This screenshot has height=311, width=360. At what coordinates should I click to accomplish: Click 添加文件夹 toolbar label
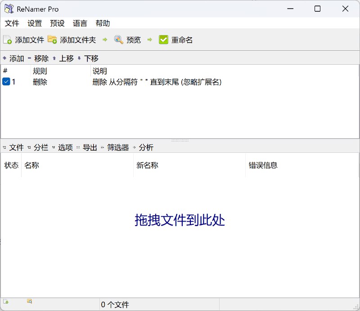[x=78, y=40]
